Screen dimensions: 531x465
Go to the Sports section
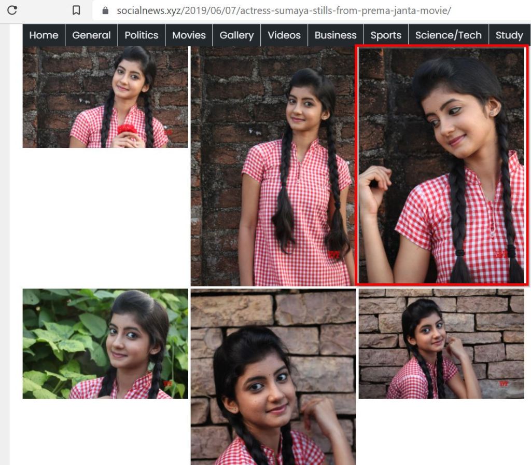click(x=386, y=35)
